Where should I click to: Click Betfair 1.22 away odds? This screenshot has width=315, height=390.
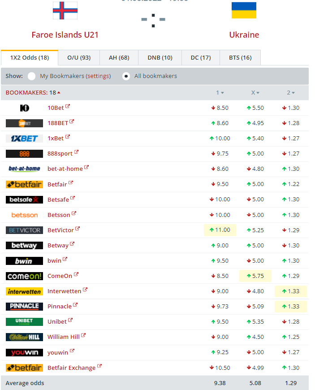pyautogui.click(x=291, y=184)
